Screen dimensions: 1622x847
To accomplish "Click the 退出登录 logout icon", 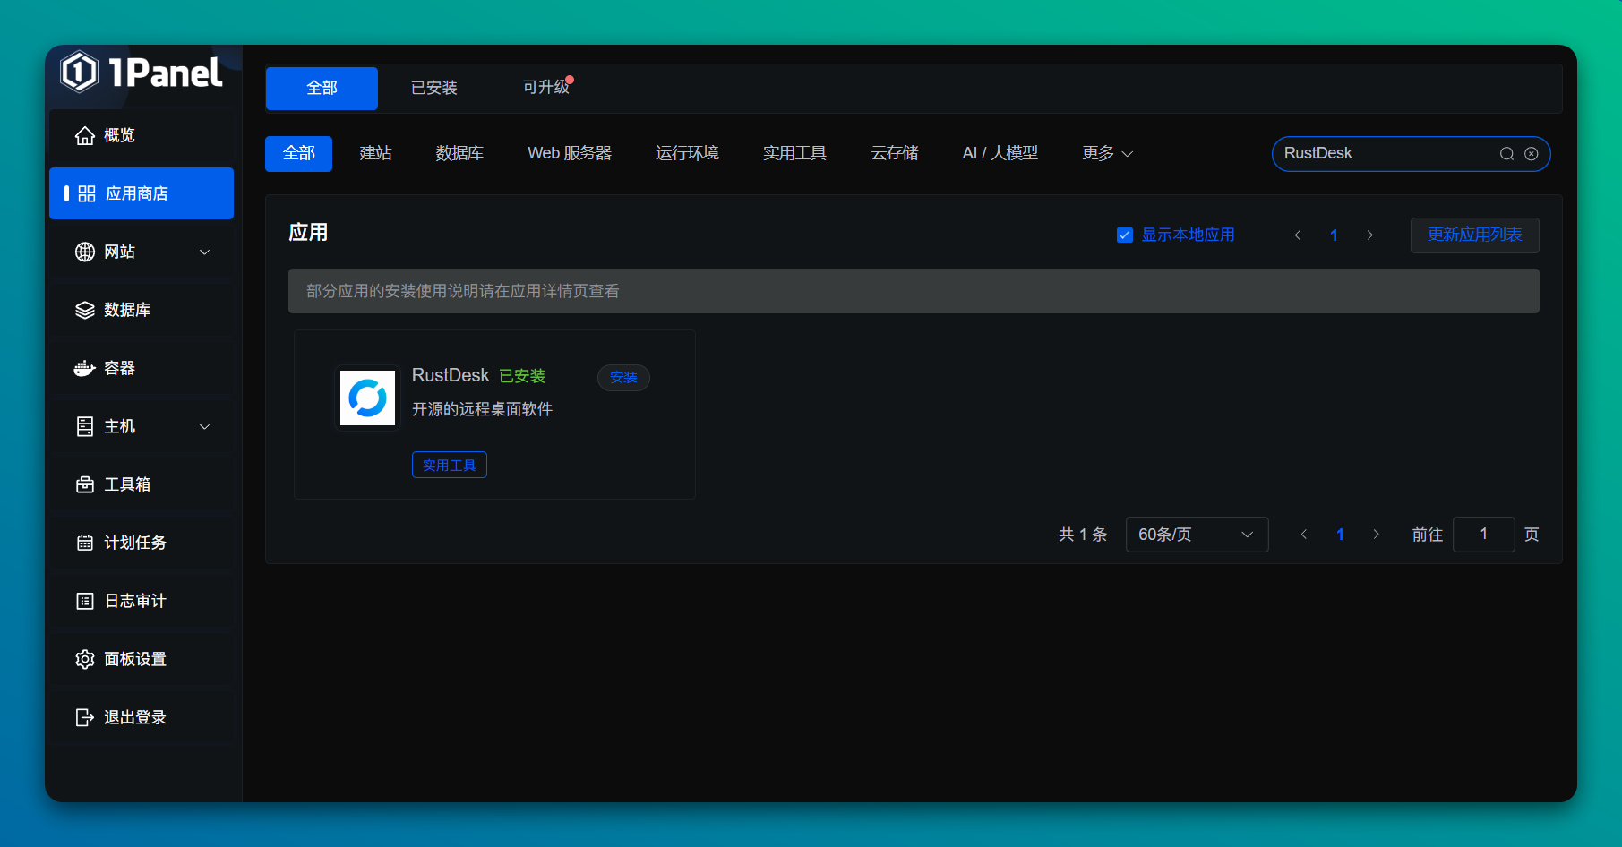I will [85, 717].
